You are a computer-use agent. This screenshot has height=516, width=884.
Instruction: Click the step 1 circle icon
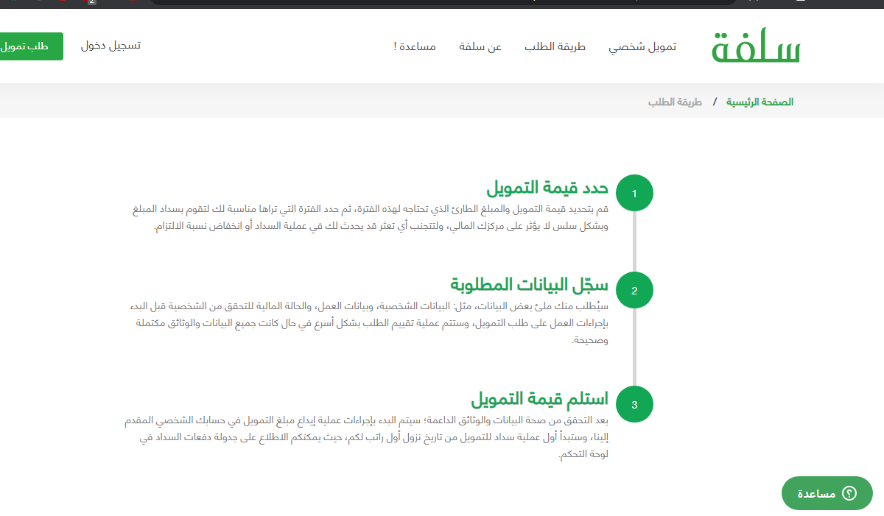pyautogui.click(x=634, y=194)
